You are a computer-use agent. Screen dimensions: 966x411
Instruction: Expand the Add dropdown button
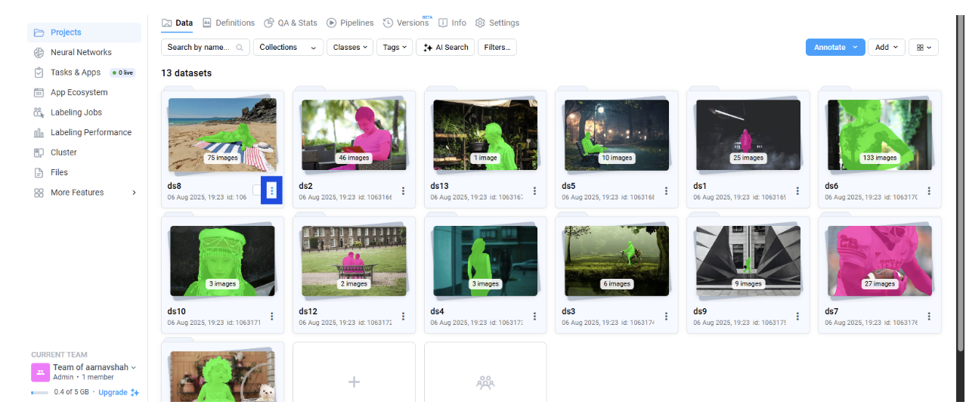coord(886,47)
